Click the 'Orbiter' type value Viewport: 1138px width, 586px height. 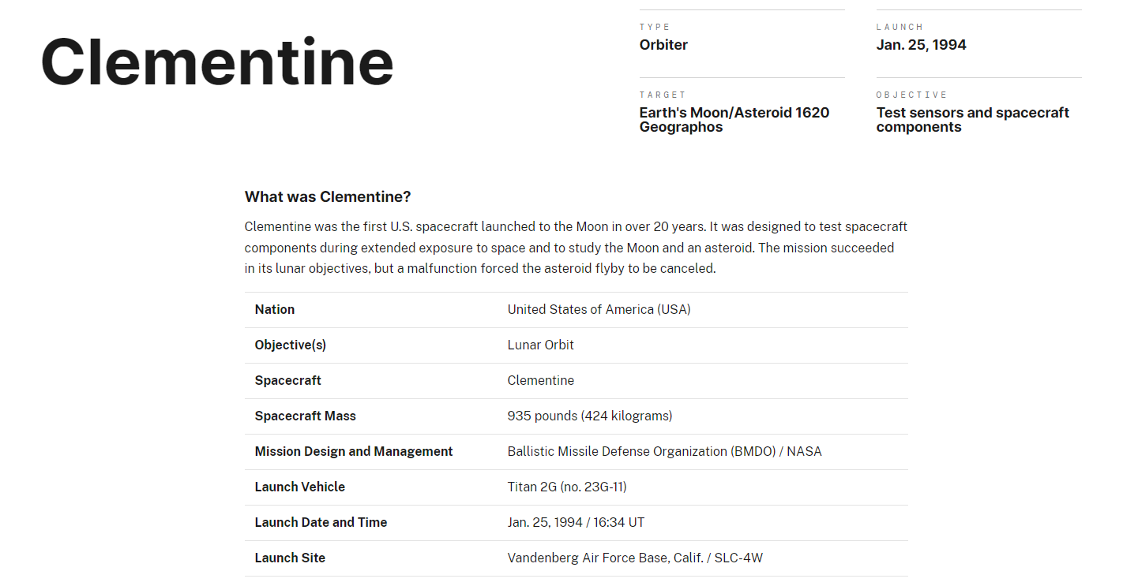(663, 45)
